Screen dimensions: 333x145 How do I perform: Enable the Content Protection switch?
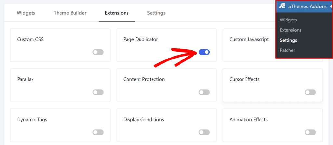[x=204, y=92]
